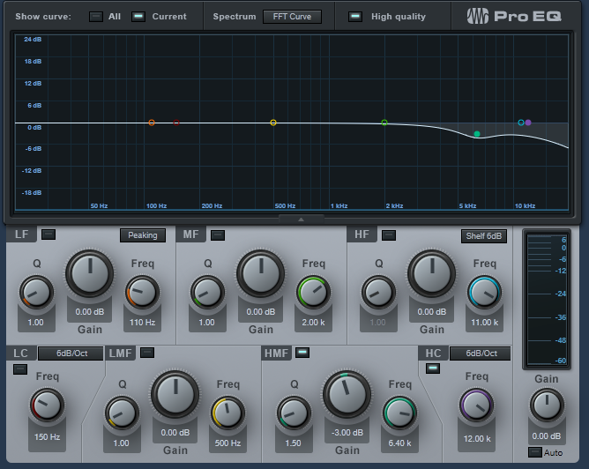Click the PreSonus Pro EQ logo
589x469 pixels.
pos(514,16)
